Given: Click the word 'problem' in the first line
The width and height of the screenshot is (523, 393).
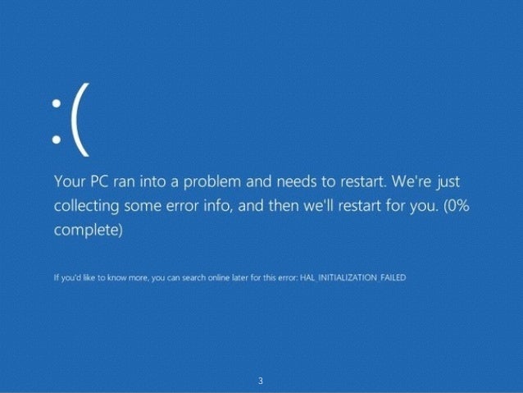Looking at the screenshot, I should 212,182.
